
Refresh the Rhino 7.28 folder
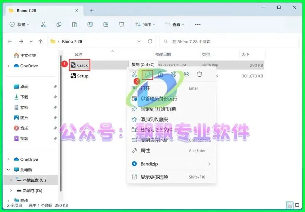pos(150,41)
